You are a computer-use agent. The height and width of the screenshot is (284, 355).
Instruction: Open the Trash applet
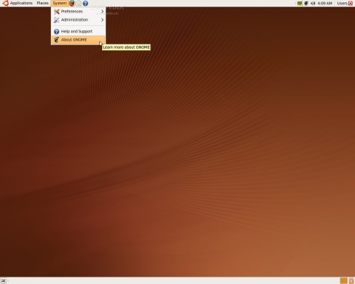click(x=351, y=280)
